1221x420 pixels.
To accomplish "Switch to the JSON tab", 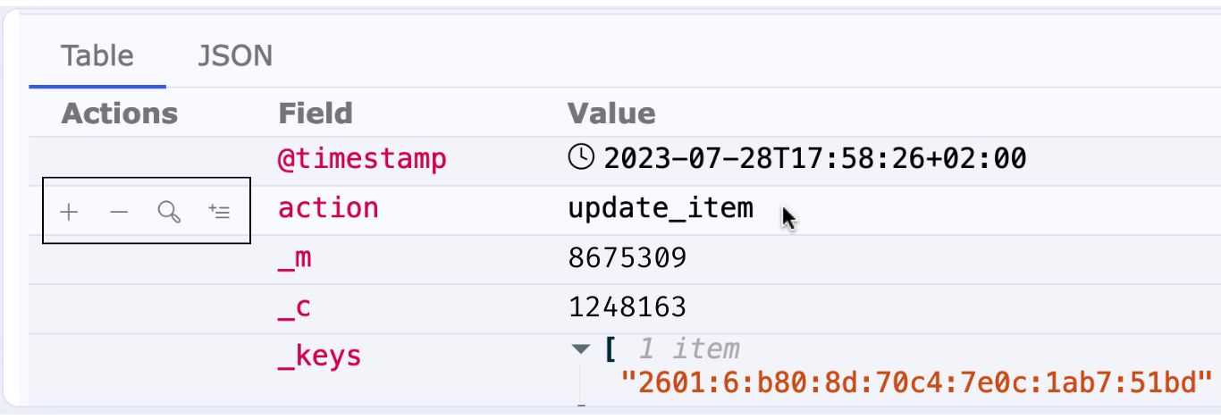I will point(235,55).
